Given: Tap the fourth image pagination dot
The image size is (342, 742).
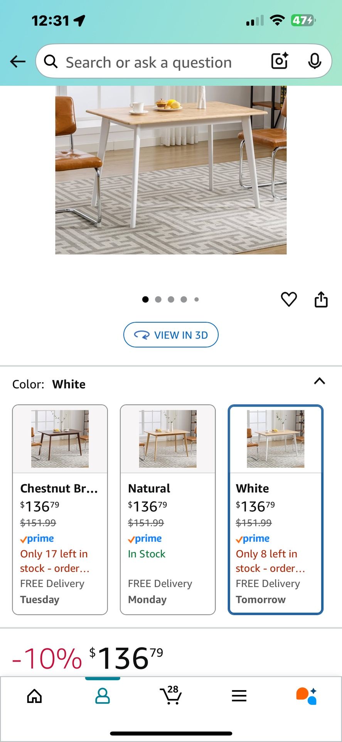Looking at the screenshot, I should click(184, 300).
